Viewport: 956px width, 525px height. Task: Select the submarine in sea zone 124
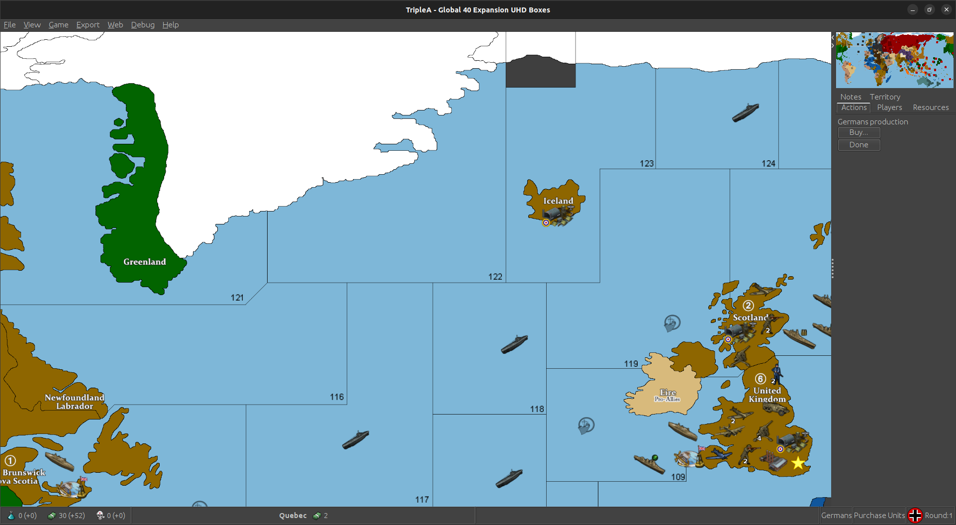click(x=745, y=112)
